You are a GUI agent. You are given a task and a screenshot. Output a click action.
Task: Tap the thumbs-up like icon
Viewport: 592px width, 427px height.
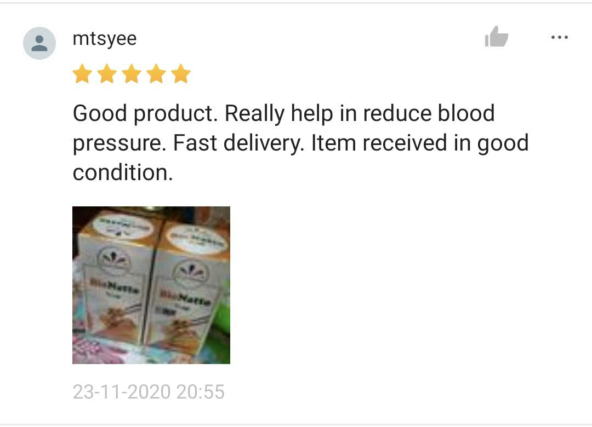[497, 37]
